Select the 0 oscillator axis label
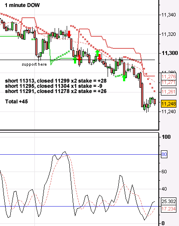Screen dimensions: 179x226 (x=163, y=223)
